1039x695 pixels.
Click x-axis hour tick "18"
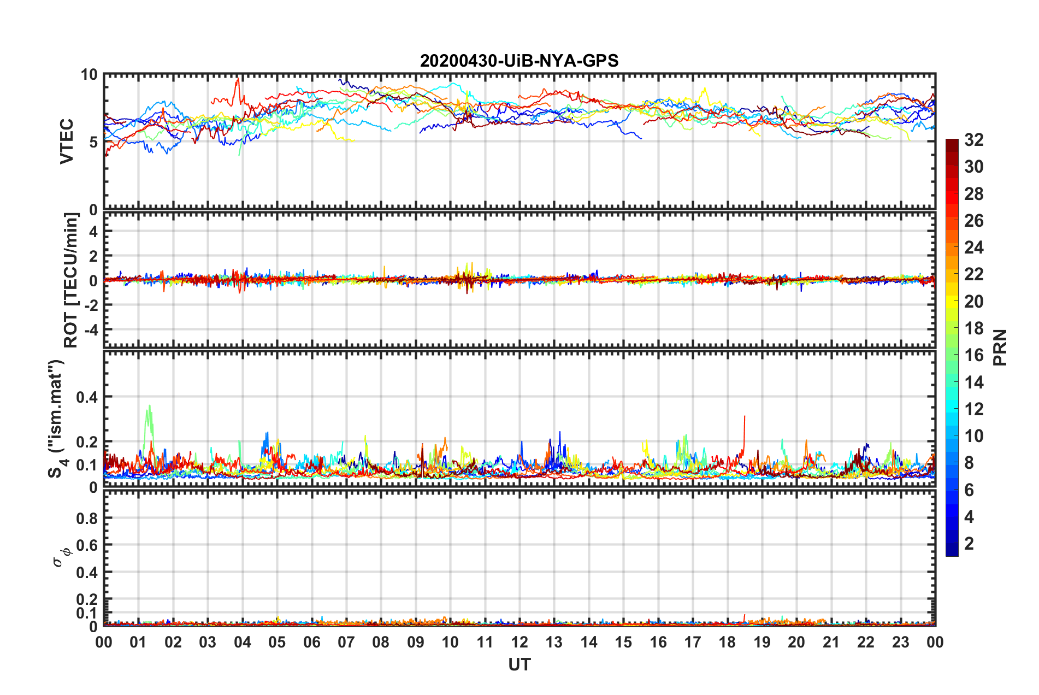coord(727,642)
